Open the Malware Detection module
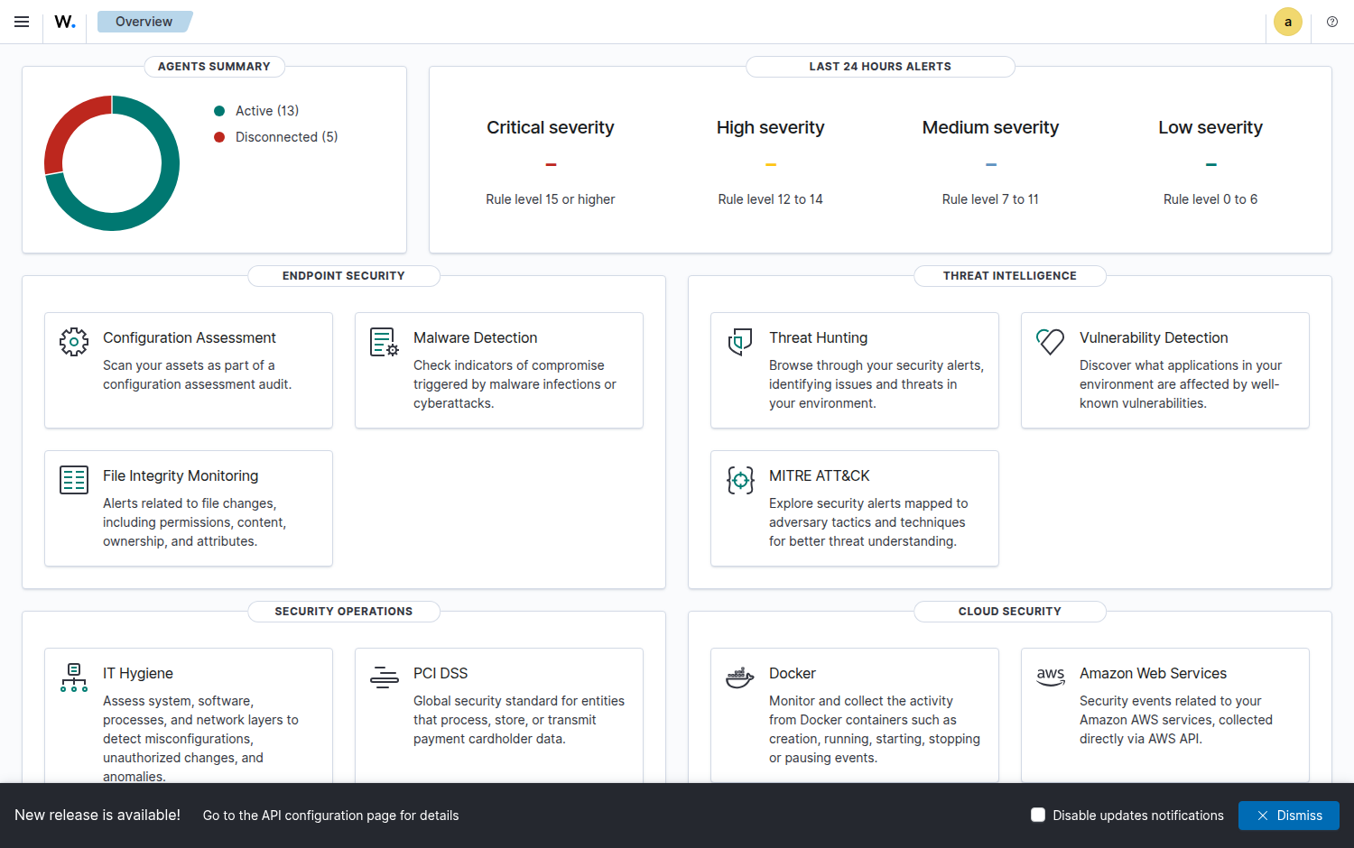Screen dimensions: 1354x848 coord(499,370)
